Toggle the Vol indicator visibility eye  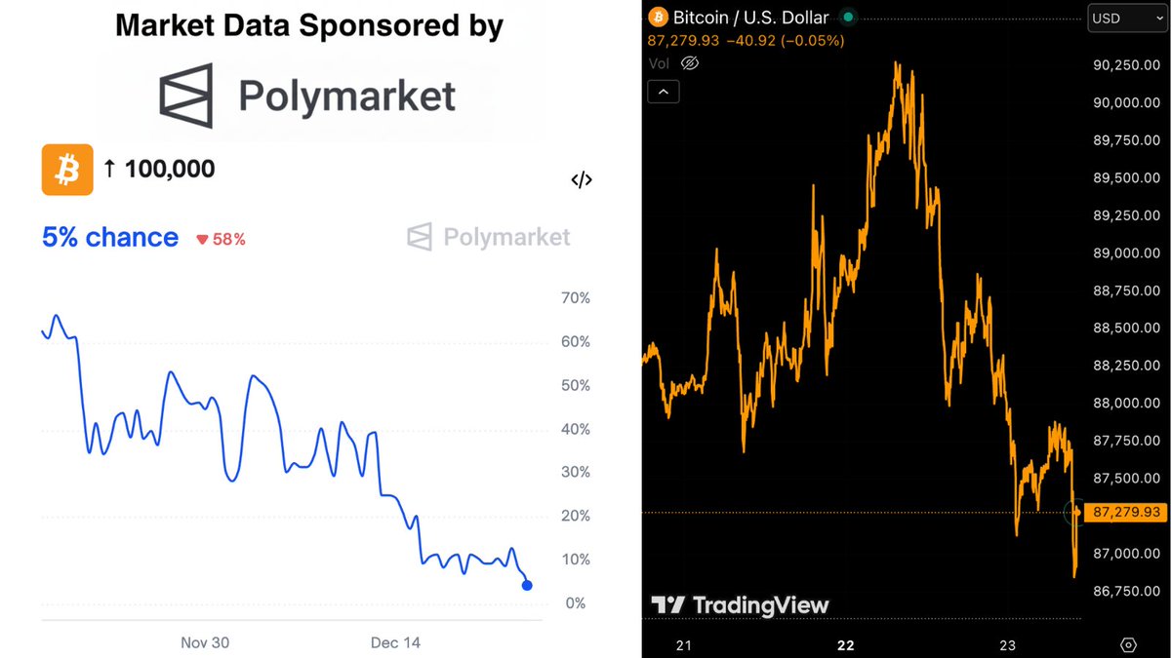(690, 63)
